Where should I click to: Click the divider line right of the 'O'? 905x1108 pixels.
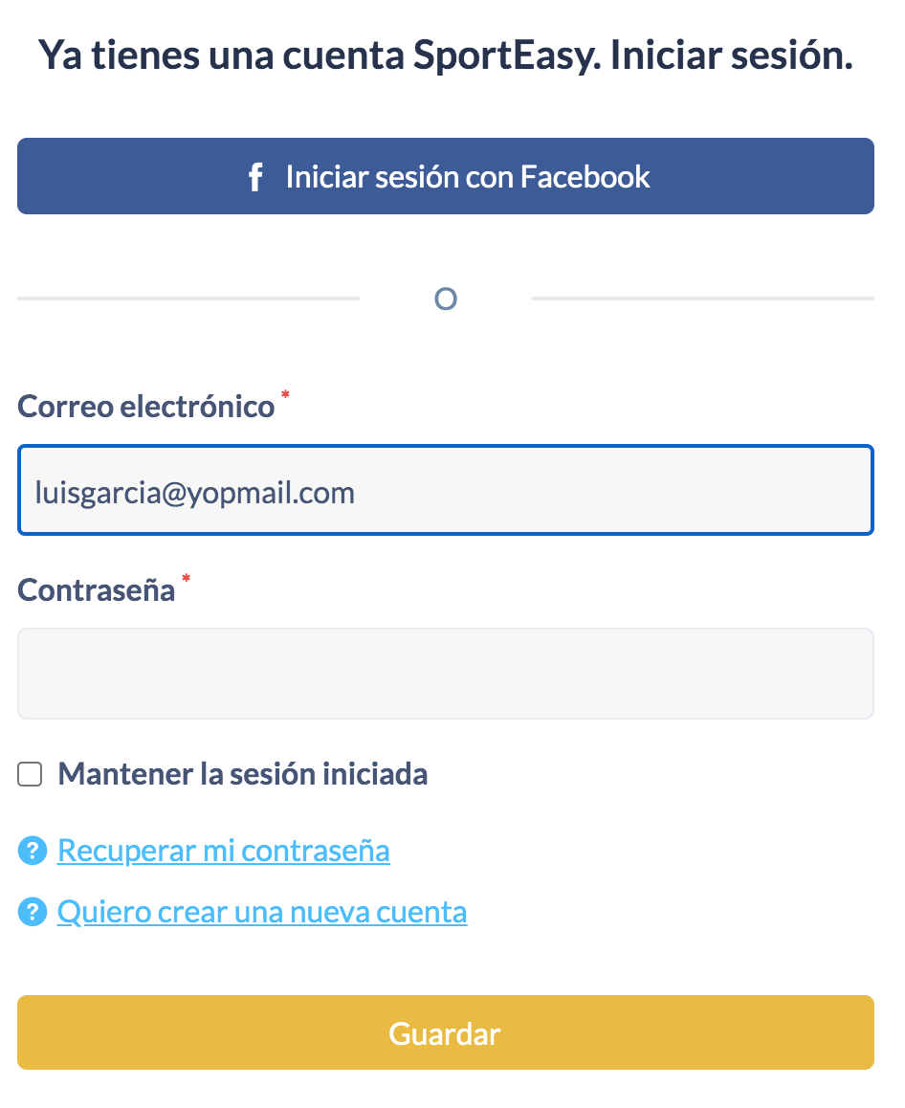click(702, 299)
